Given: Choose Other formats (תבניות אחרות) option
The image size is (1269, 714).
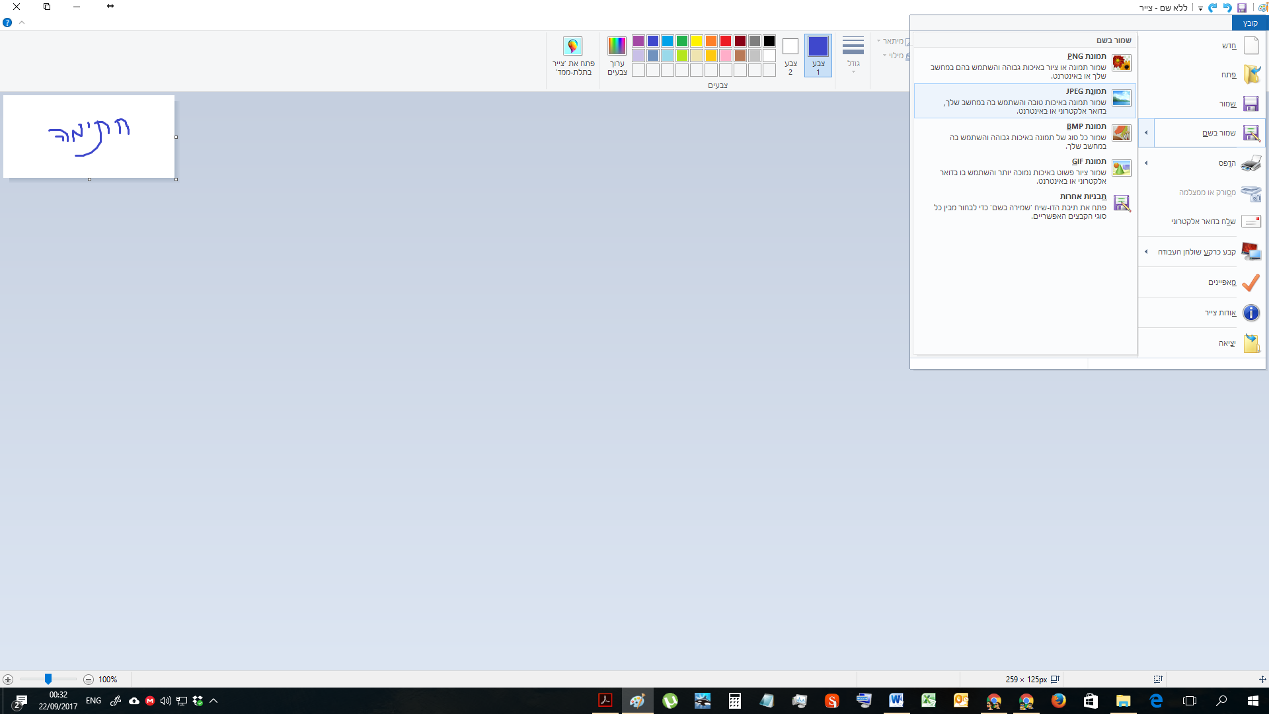Looking at the screenshot, I should pyautogui.click(x=1024, y=206).
